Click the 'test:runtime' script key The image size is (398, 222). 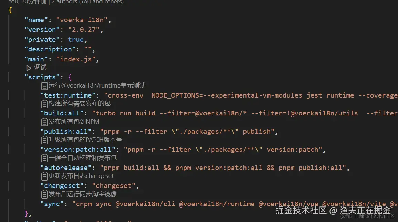coord(67,95)
